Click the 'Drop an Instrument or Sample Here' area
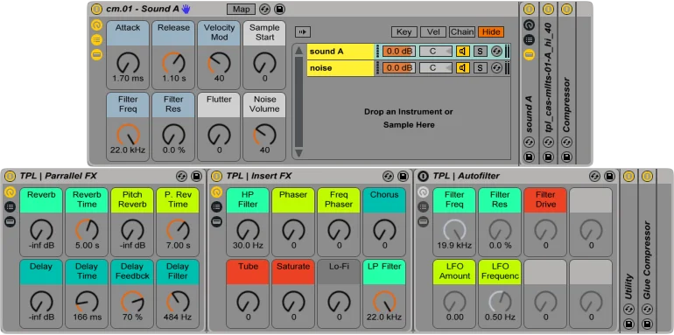Screen dimensions: 674x335 coord(409,118)
